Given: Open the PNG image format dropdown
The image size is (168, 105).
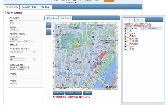Looking at the screenshot, I should [x=13, y=23].
